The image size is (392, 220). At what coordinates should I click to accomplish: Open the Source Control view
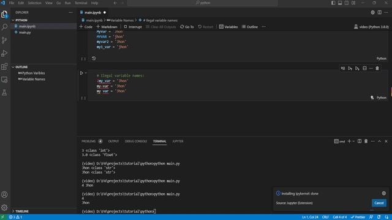4,40
